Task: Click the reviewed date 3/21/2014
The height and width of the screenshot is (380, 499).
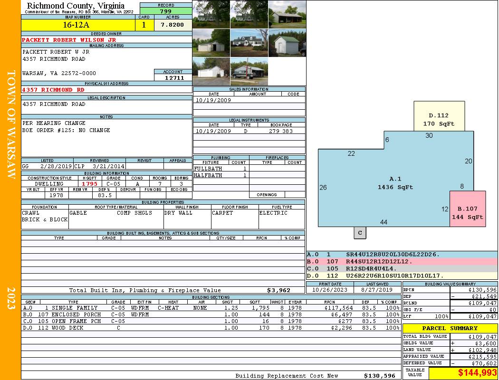Action: pos(108,166)
